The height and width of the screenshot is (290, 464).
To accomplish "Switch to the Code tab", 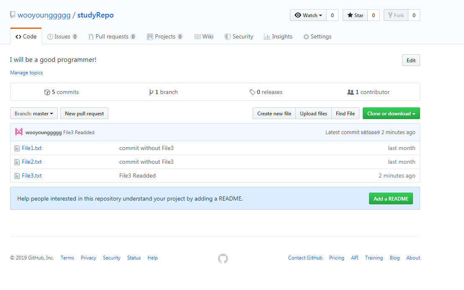I will click(26, 36).
